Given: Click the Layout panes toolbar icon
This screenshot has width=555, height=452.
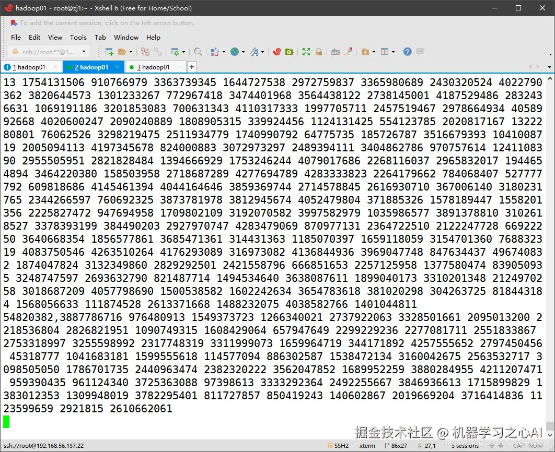Looking at the screenshot, I should point(385,52).
